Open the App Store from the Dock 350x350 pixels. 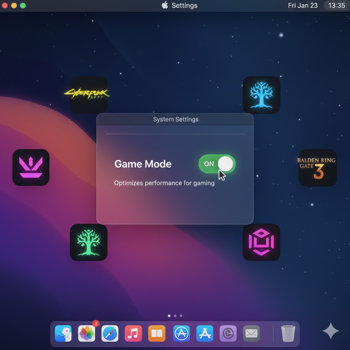click(204, 333)
